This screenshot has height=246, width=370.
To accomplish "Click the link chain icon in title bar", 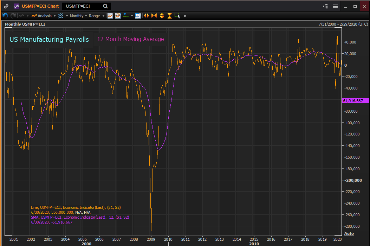I will pyautogui.click(x=6, y=6).
